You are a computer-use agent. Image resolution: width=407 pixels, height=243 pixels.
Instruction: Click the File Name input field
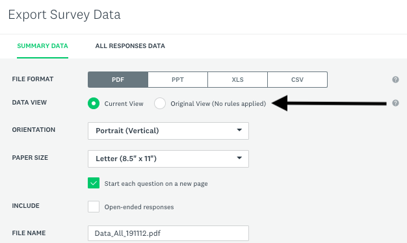168,233
